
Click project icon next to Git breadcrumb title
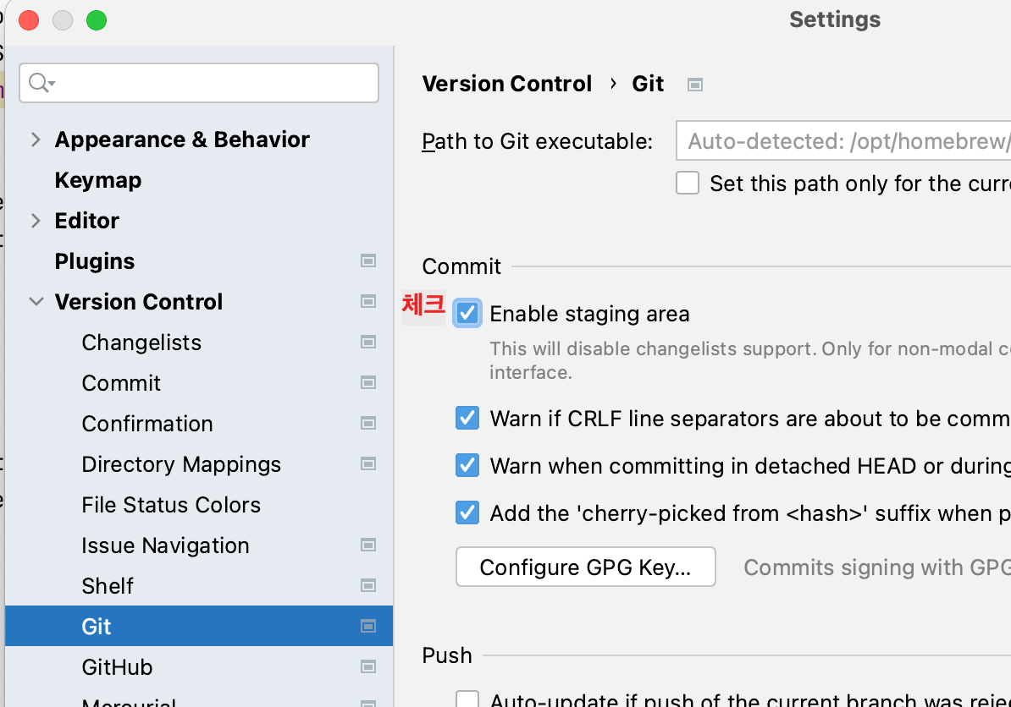(694, 85)
